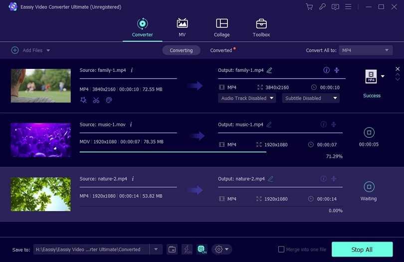The width and height of the screenshot is (404, 262).
Task: Click the music-1.mov conversion progress bar
Action: point(173,152)
